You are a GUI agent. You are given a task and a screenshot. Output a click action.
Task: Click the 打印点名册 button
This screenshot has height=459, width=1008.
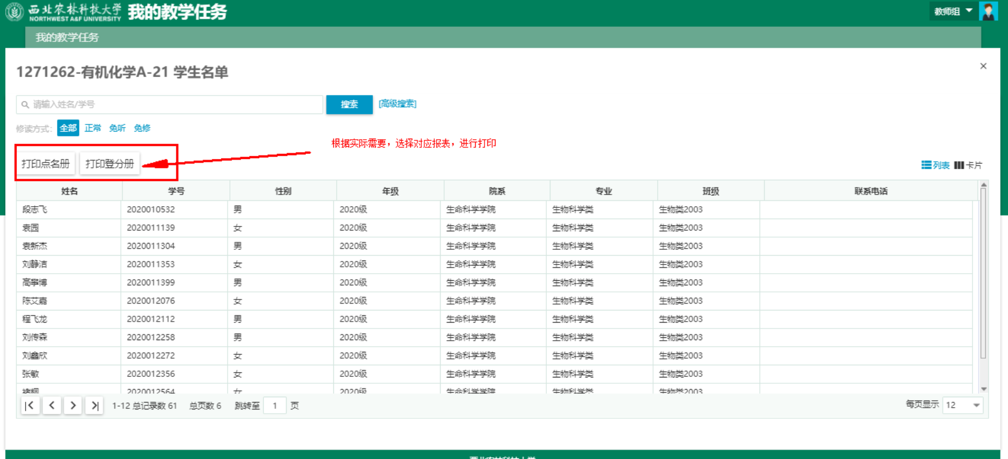tap(46, 164)
